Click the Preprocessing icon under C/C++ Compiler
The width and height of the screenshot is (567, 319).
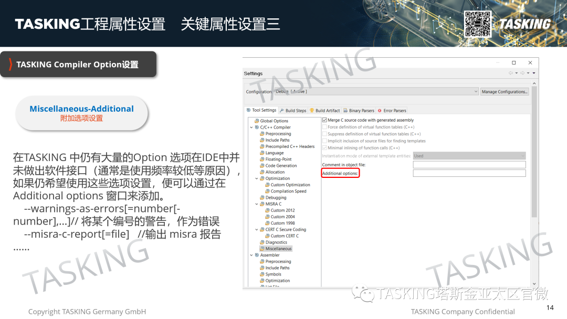[x=262, y=134]
